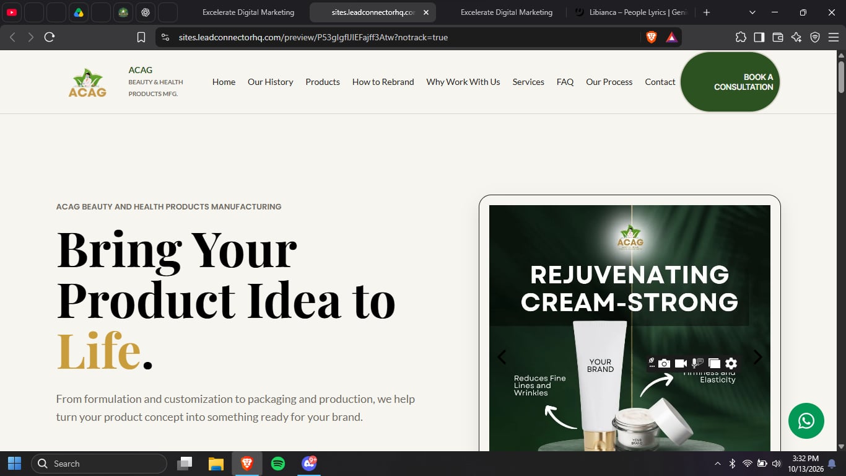Go to the Our History page
Image resolution: width=846 pixels, height=476 pixels.
(271, 82)
